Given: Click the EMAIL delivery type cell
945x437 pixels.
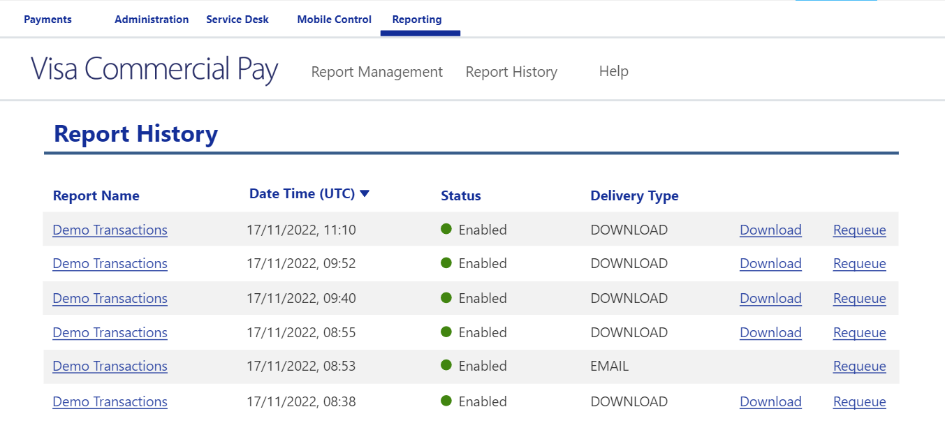Looking at the screenshot, I should click(610, 366).
